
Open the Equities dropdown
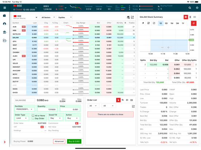65,17
